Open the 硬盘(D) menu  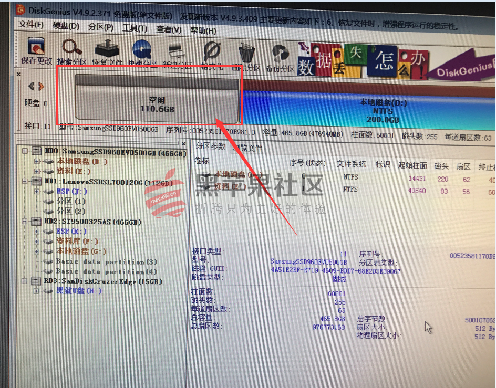pos(66,26)
